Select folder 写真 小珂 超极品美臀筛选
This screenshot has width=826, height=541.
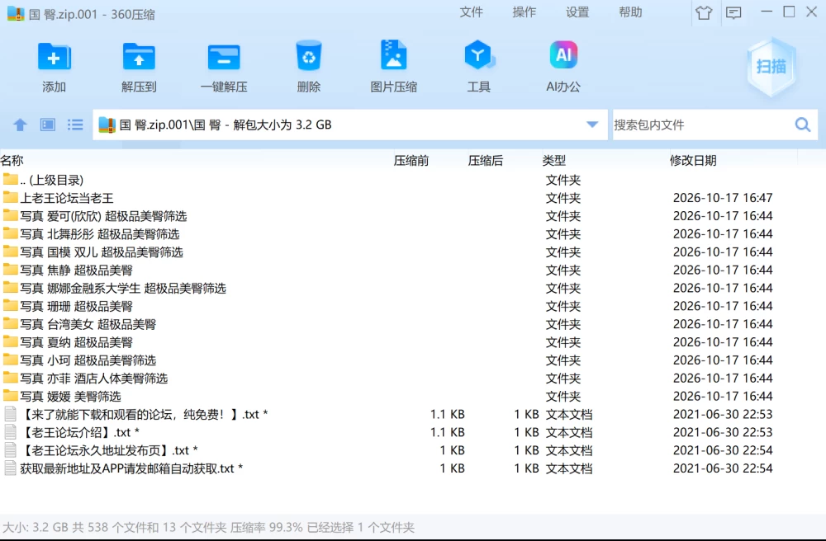tap(413, 360)
